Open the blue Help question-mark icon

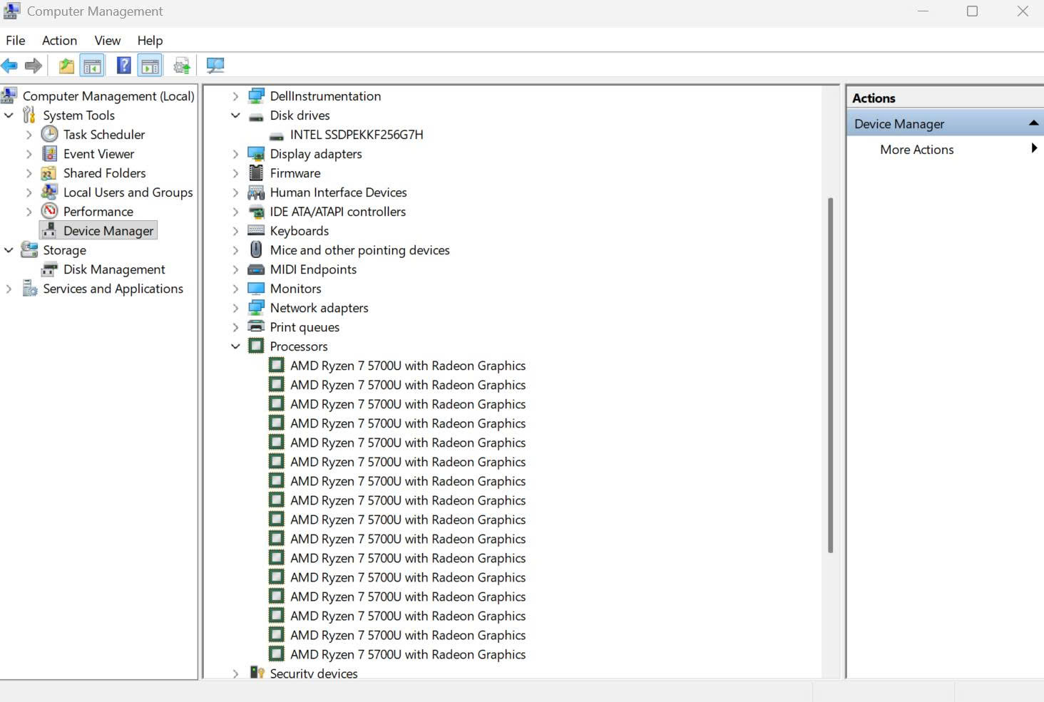123,66
